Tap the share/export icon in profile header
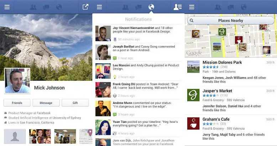 pos(85,7)
